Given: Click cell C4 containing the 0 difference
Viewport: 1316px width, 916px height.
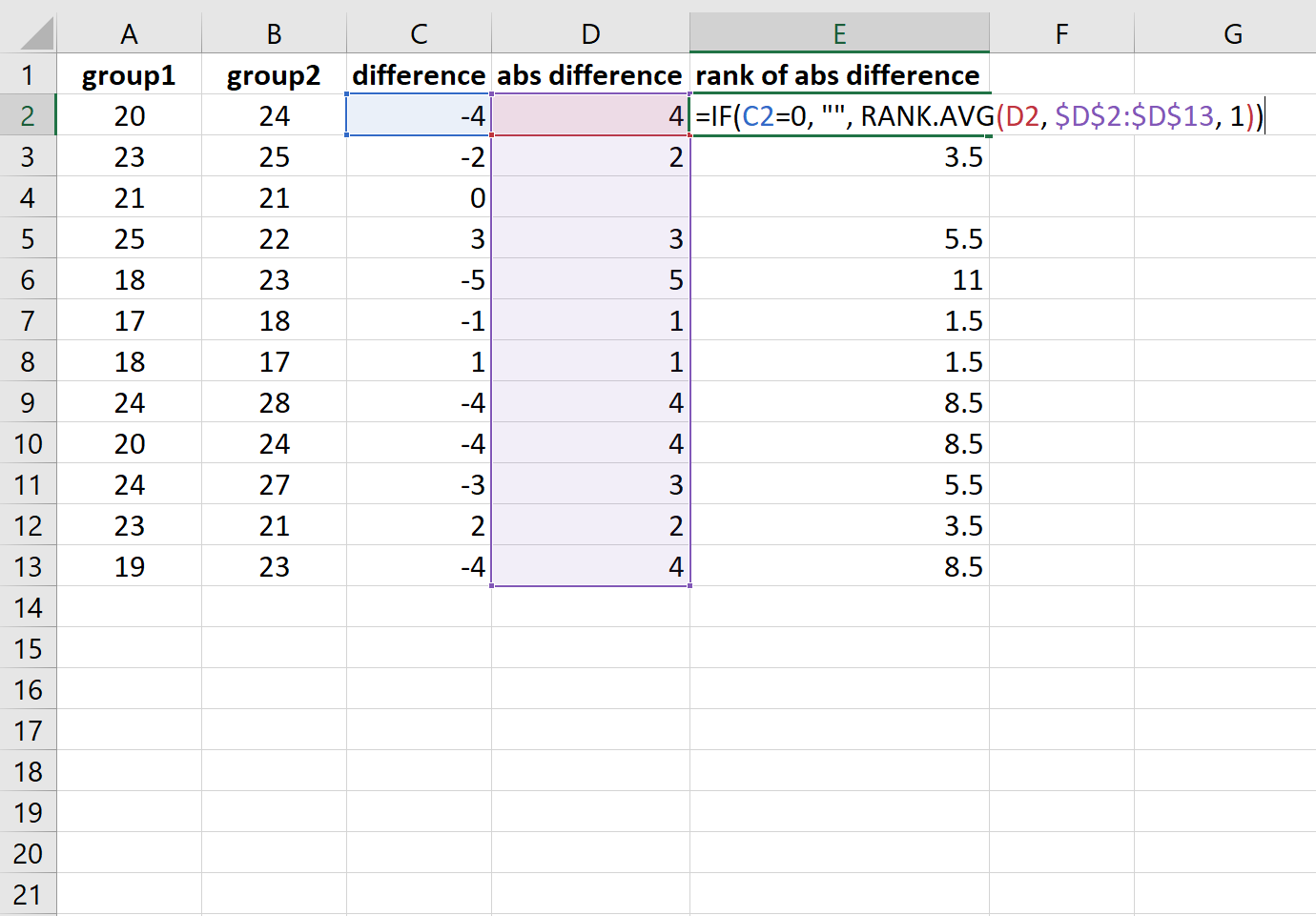Looking at the screenshot, I should pyautogui.click(x=418, y=197).
